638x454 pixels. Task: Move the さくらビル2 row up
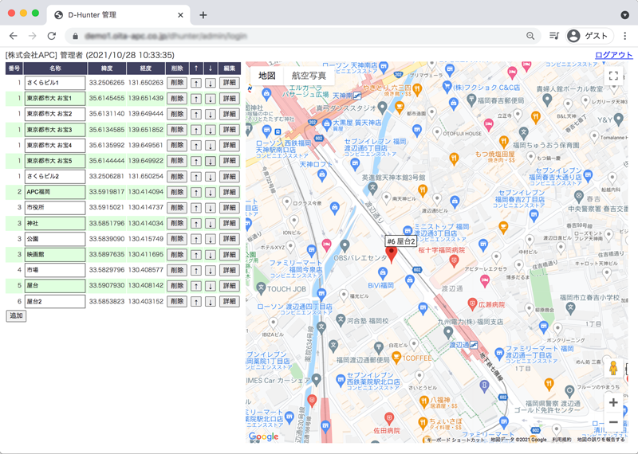click(196, 176)
